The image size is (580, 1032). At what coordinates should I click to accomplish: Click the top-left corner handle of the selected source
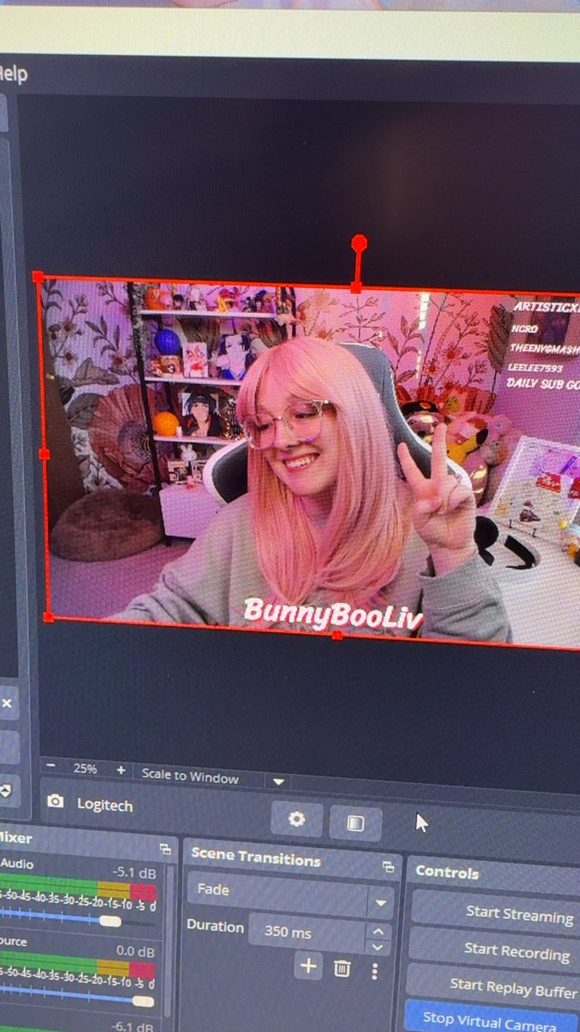(x=38, y=277)
